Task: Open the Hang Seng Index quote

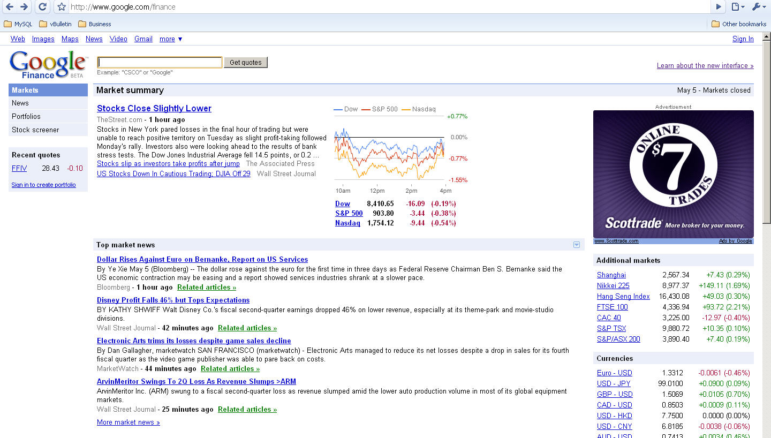Action: pos(623,297)
